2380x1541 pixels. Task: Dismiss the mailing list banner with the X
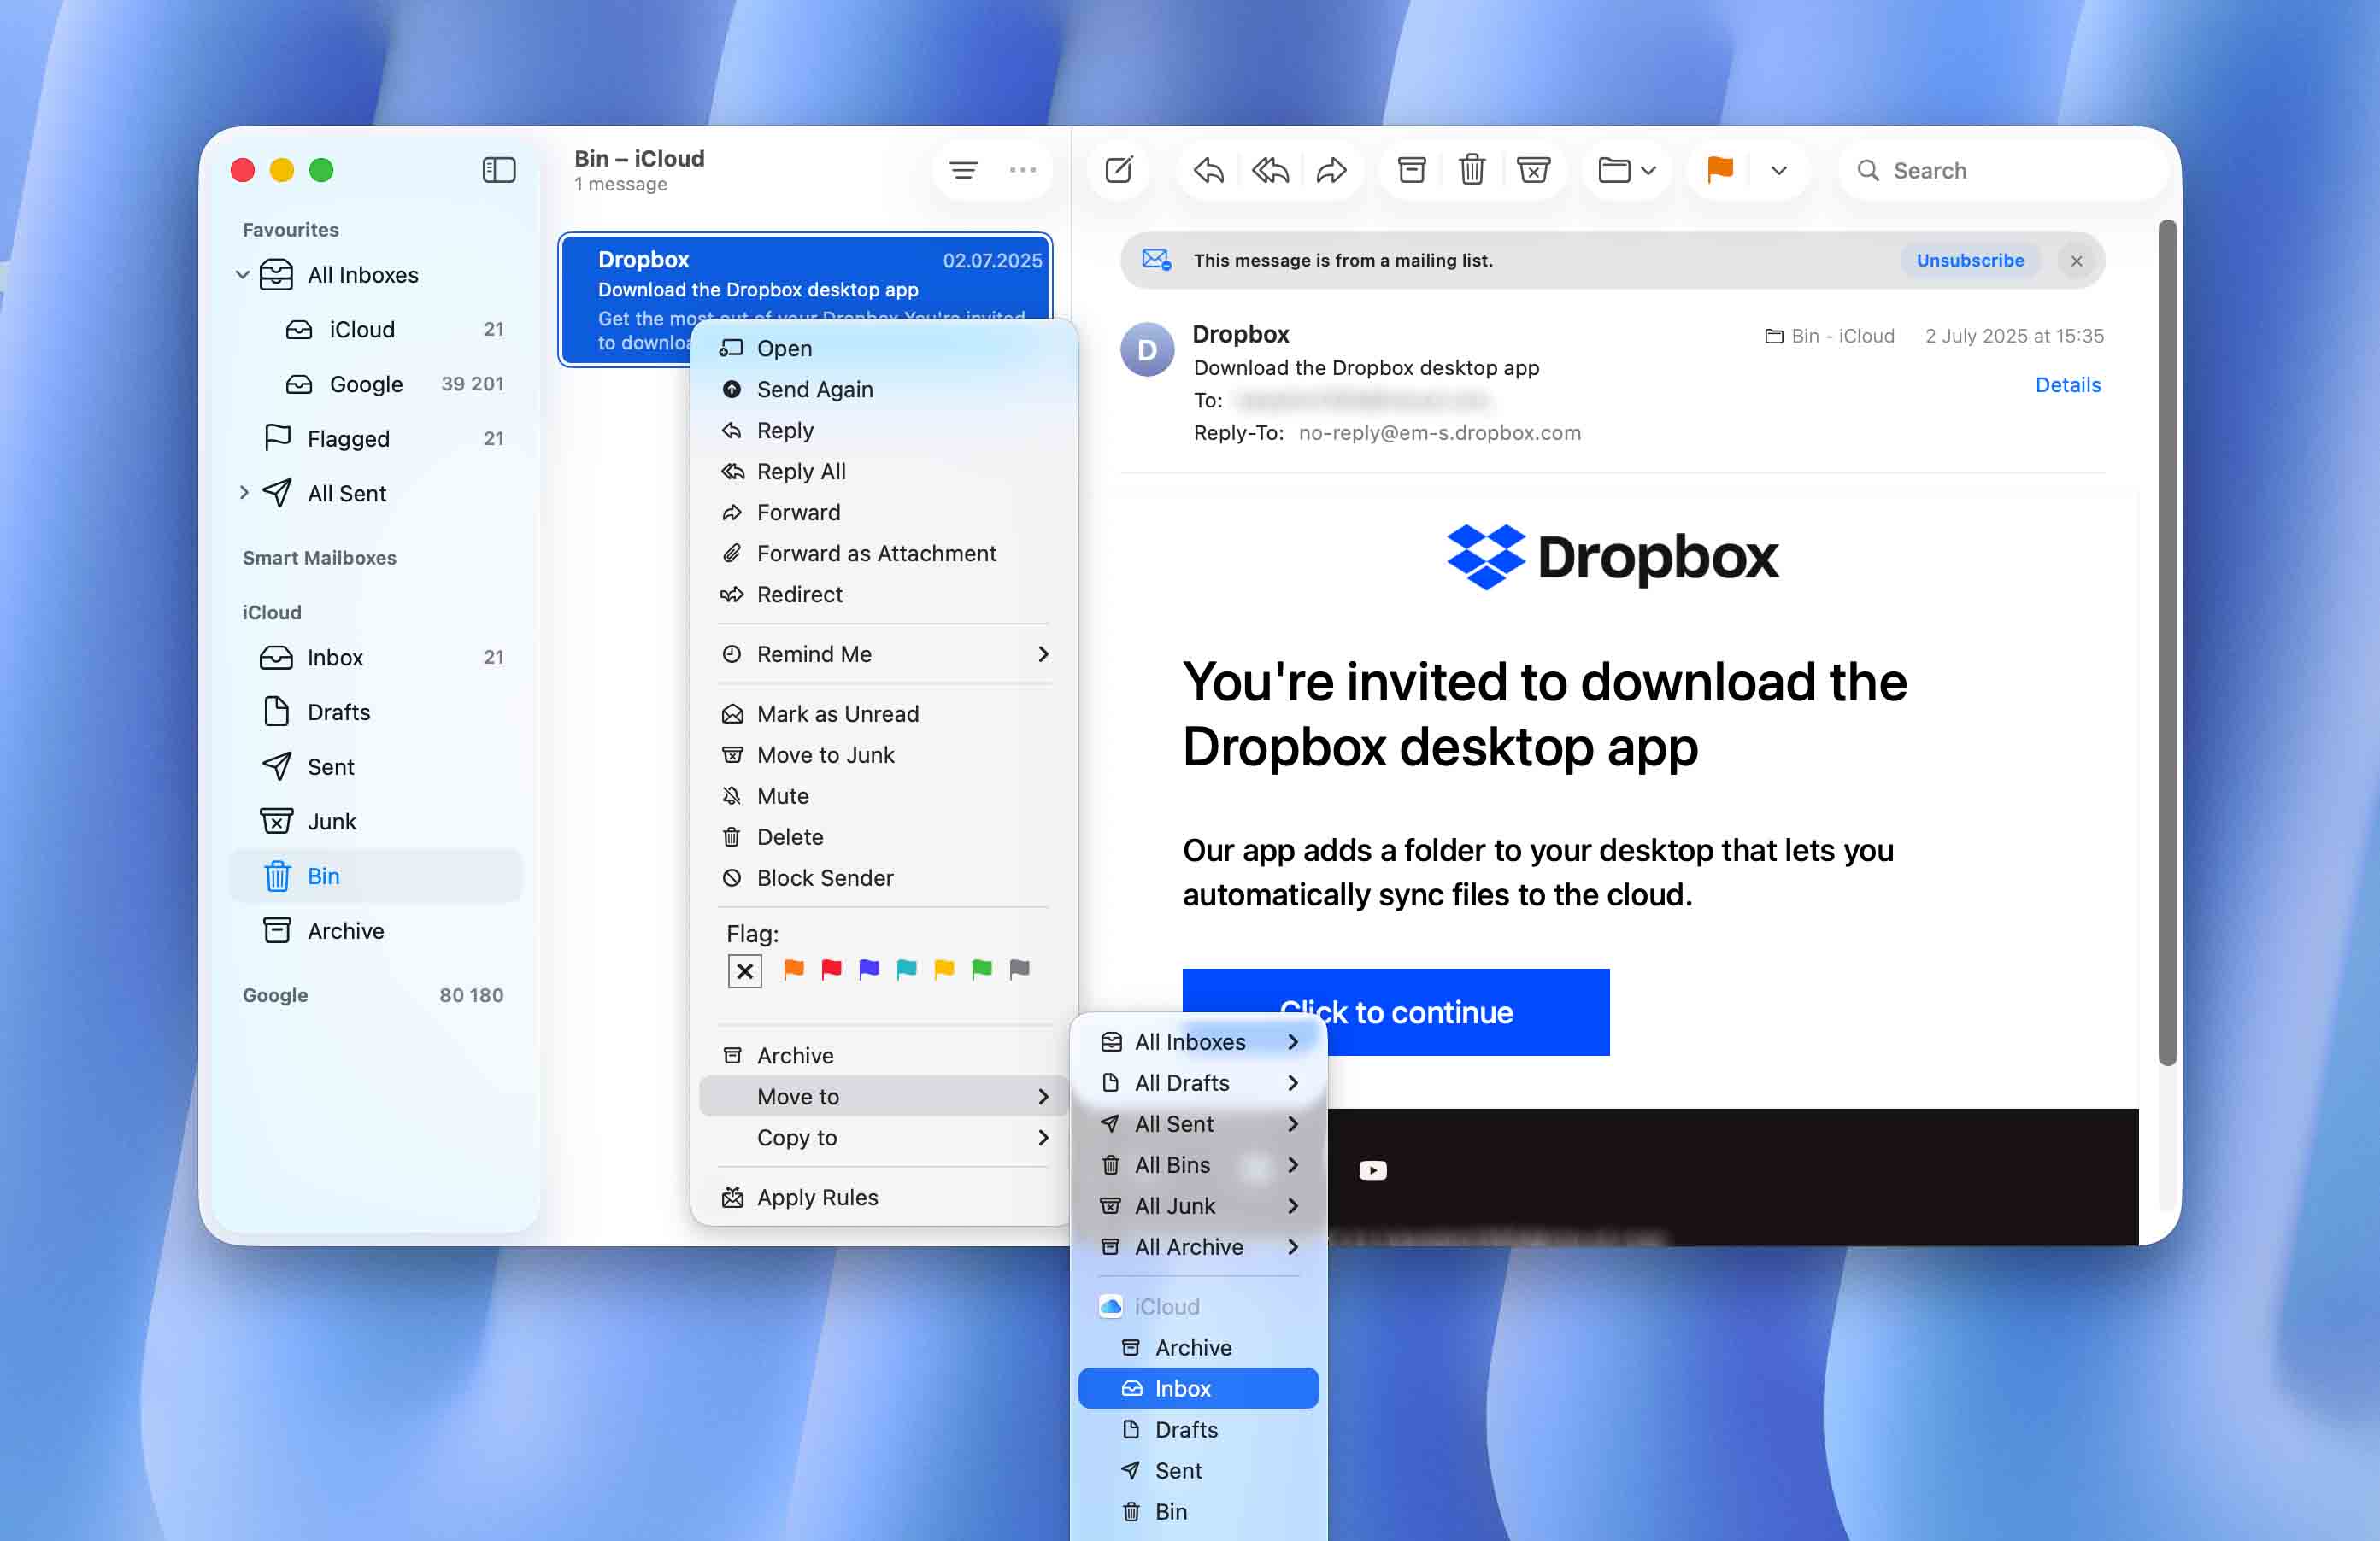point(2077,260)
